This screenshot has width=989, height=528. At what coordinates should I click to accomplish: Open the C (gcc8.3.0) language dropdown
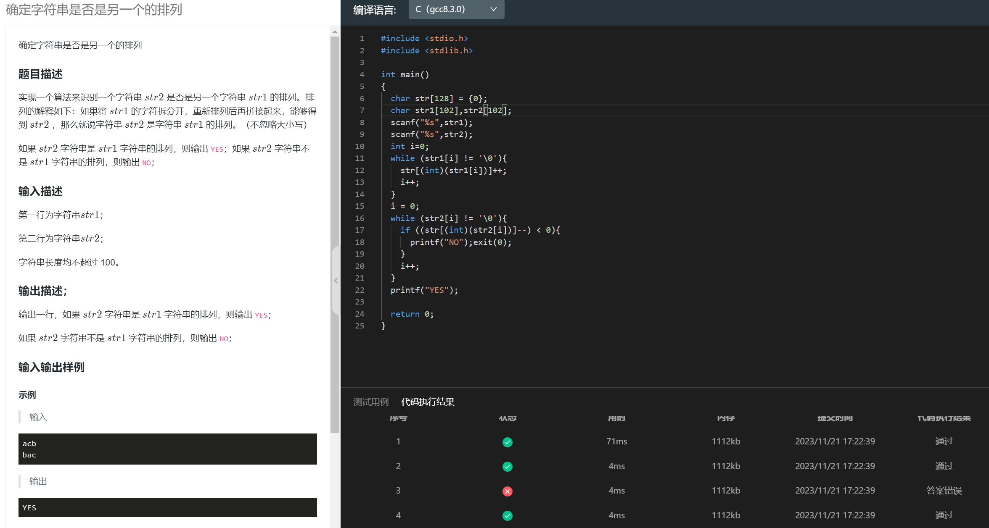(x=456, y=9)
